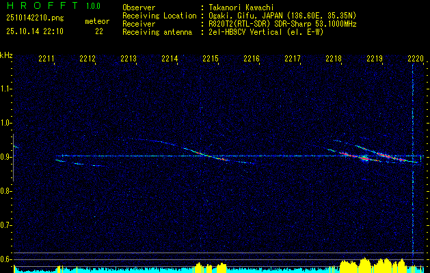Click the meteor count value 22
This screenshot has width=430, height=273.
tap(99, 31)
